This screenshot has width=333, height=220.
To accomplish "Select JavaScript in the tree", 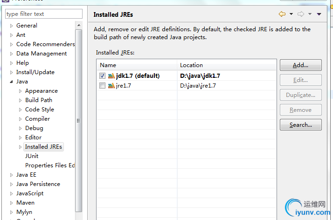I will click(30, 193).
